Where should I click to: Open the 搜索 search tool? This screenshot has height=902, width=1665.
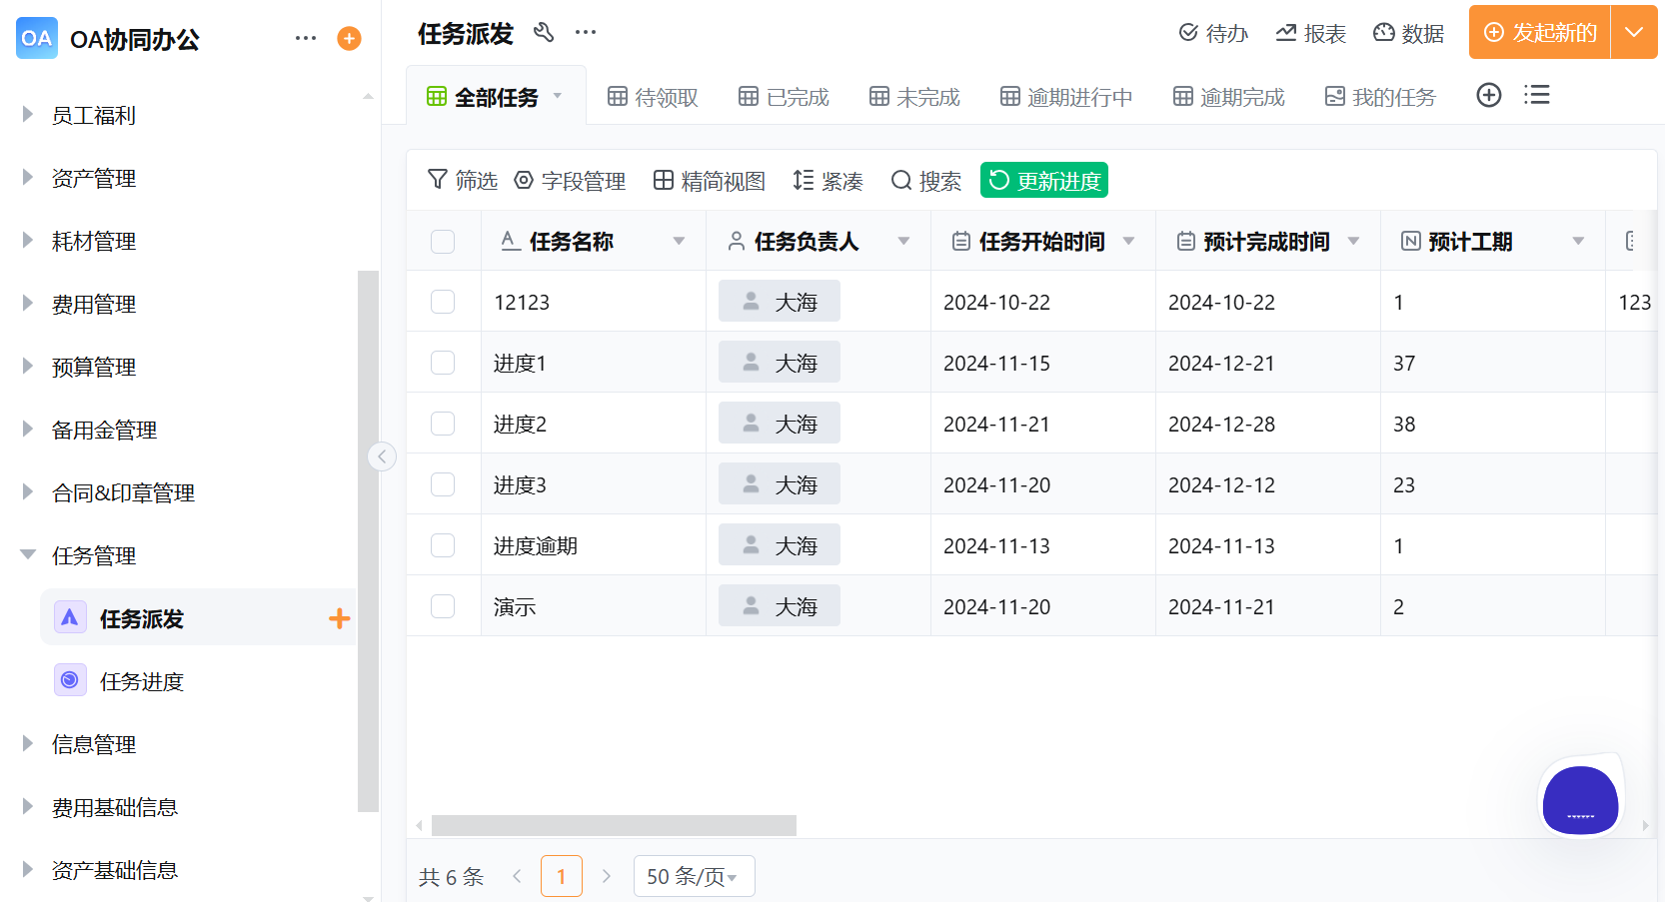click(x=924, y=181)
